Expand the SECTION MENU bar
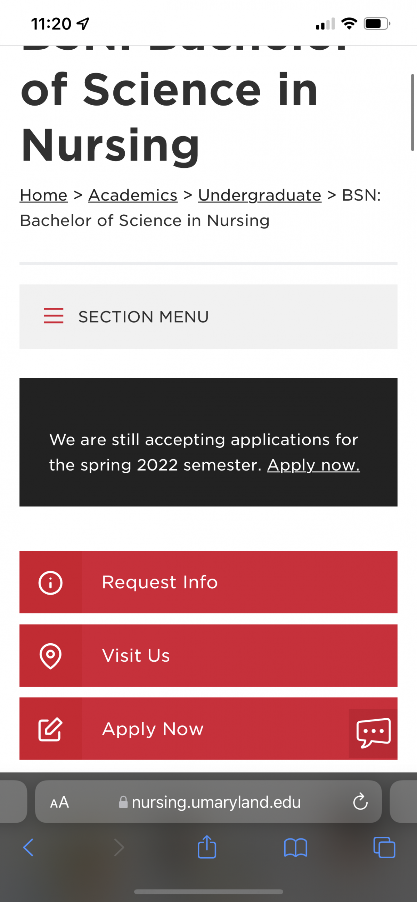 [x=208, y=316]
